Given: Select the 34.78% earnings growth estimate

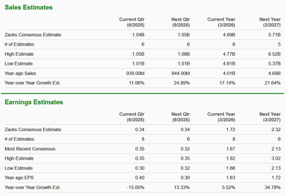Looking at the screenshot, I should click(272, 187).
